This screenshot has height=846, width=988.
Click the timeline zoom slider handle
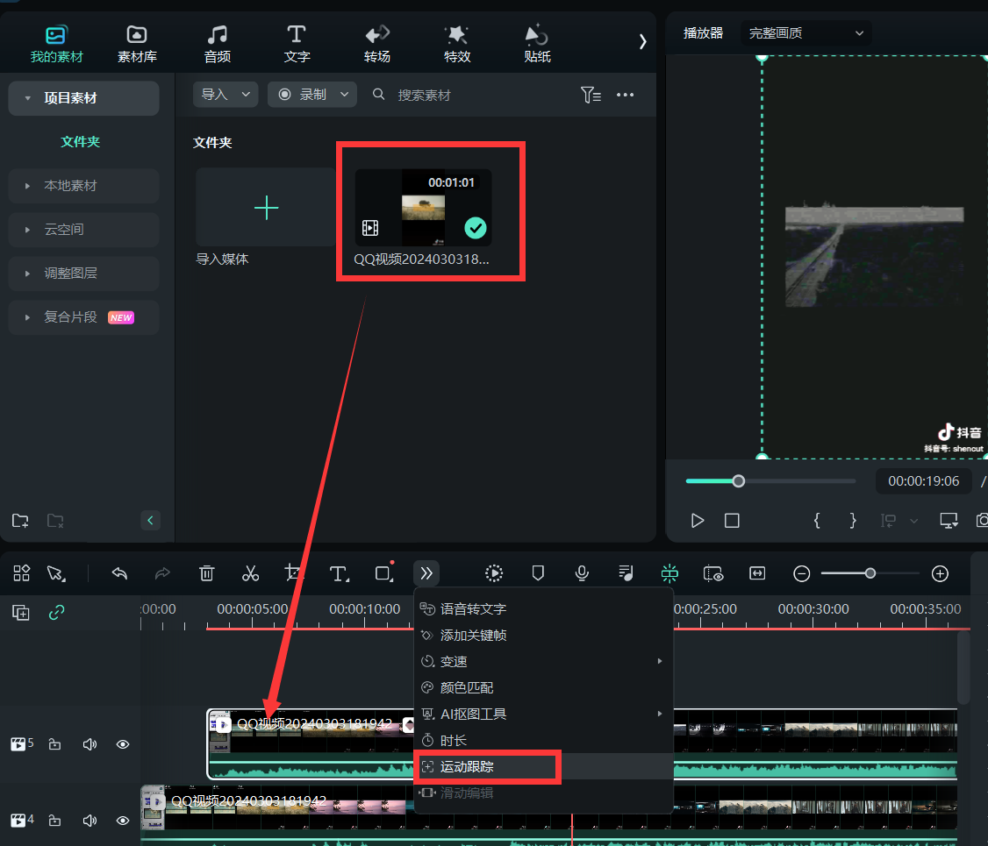(870, 573)
